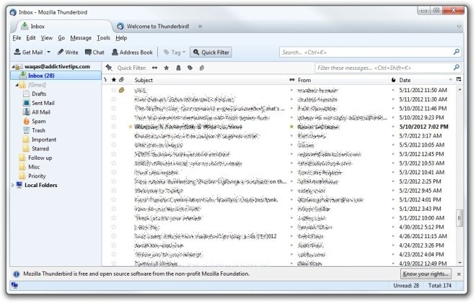
Task: Sort by read status glasses column header
Action: click(x=292, y=80)
